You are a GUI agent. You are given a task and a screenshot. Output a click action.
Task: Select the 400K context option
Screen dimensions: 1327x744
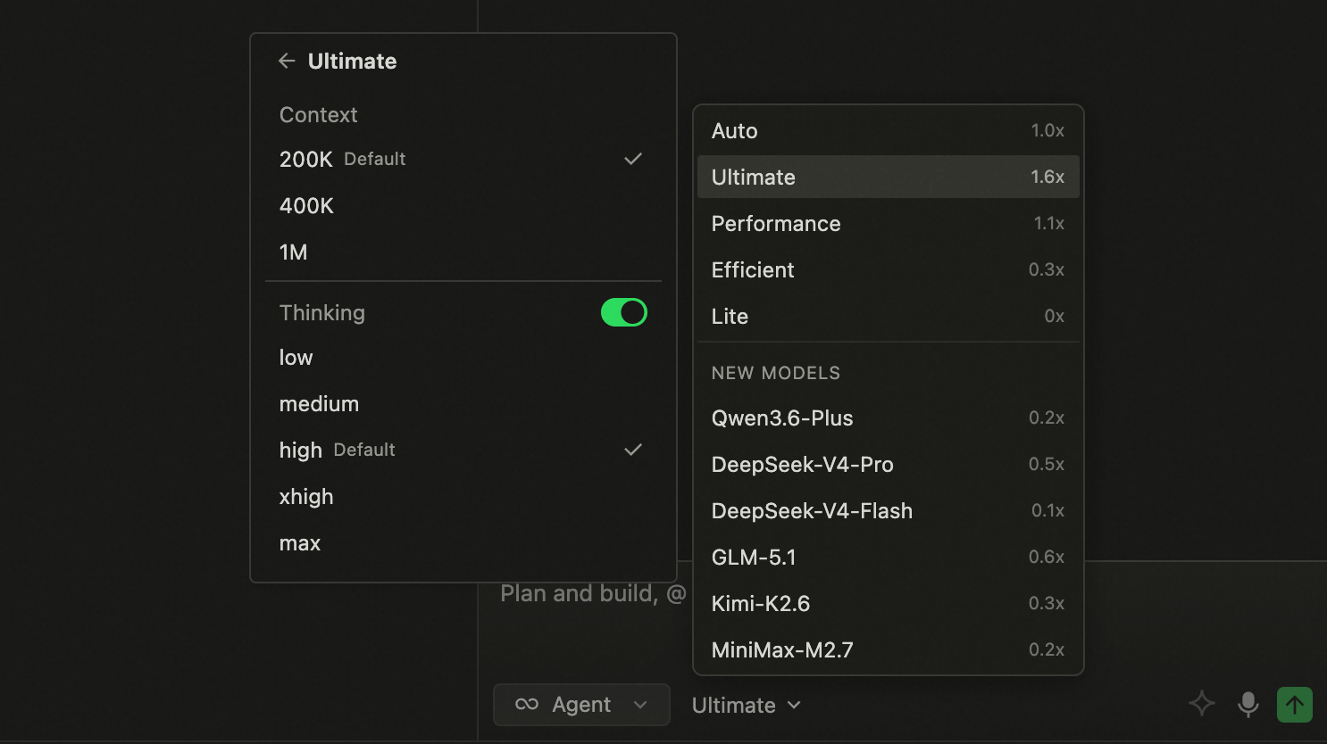tap(463, 205)
